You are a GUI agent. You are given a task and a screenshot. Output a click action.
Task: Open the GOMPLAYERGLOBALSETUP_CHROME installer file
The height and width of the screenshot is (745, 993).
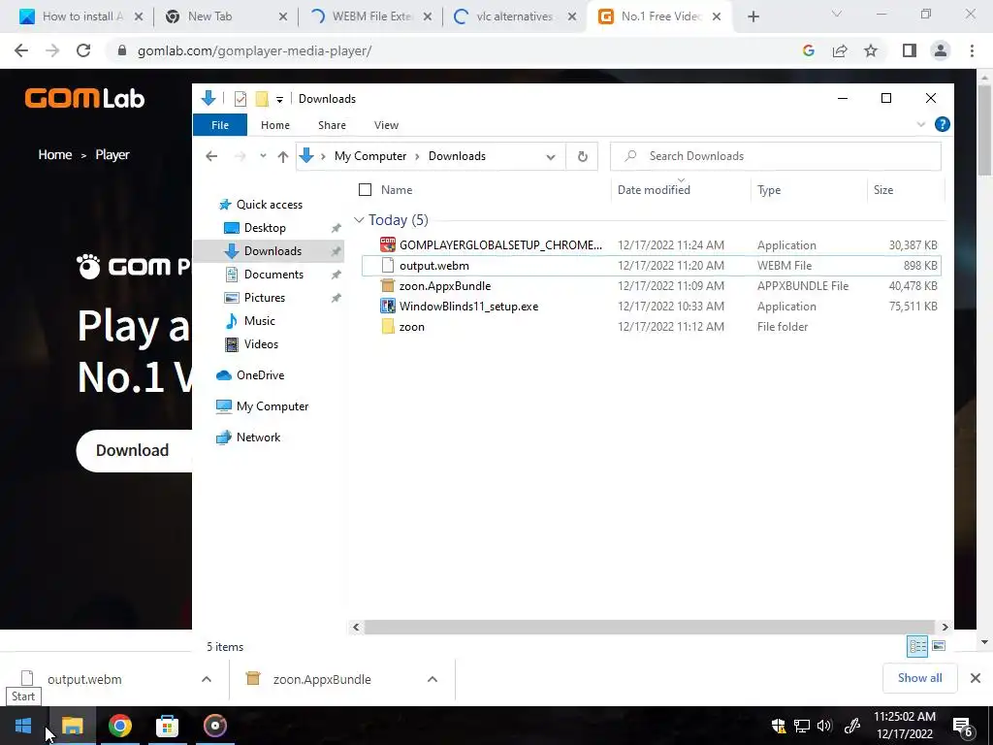click(499, 245)
